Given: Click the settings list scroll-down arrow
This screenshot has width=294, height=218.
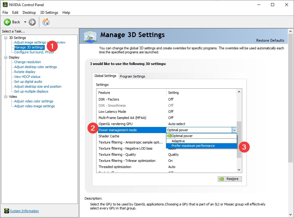Looking at the screenshot, I should pyautogui.click(x=239, y=170).
